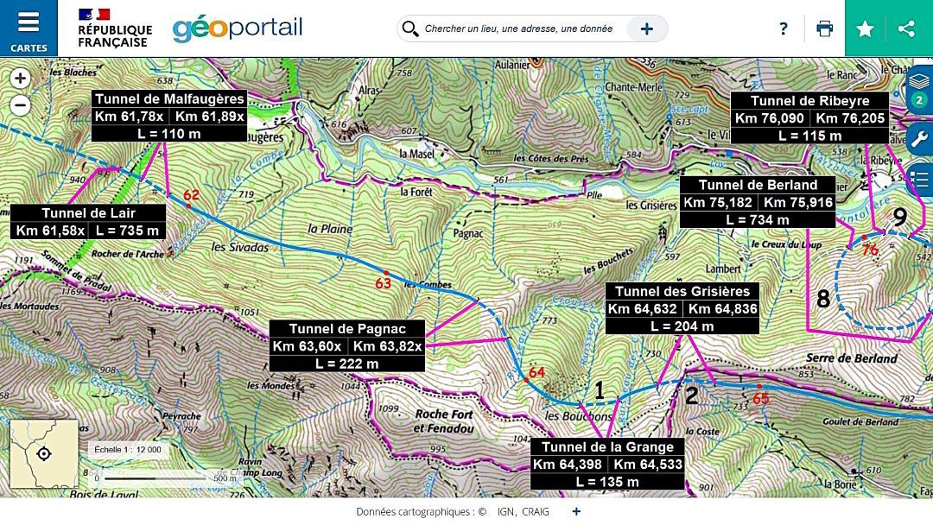Open the CARTES hamburger menu
The height and width of the screenshot is (525, 933).
pos(29,28)
